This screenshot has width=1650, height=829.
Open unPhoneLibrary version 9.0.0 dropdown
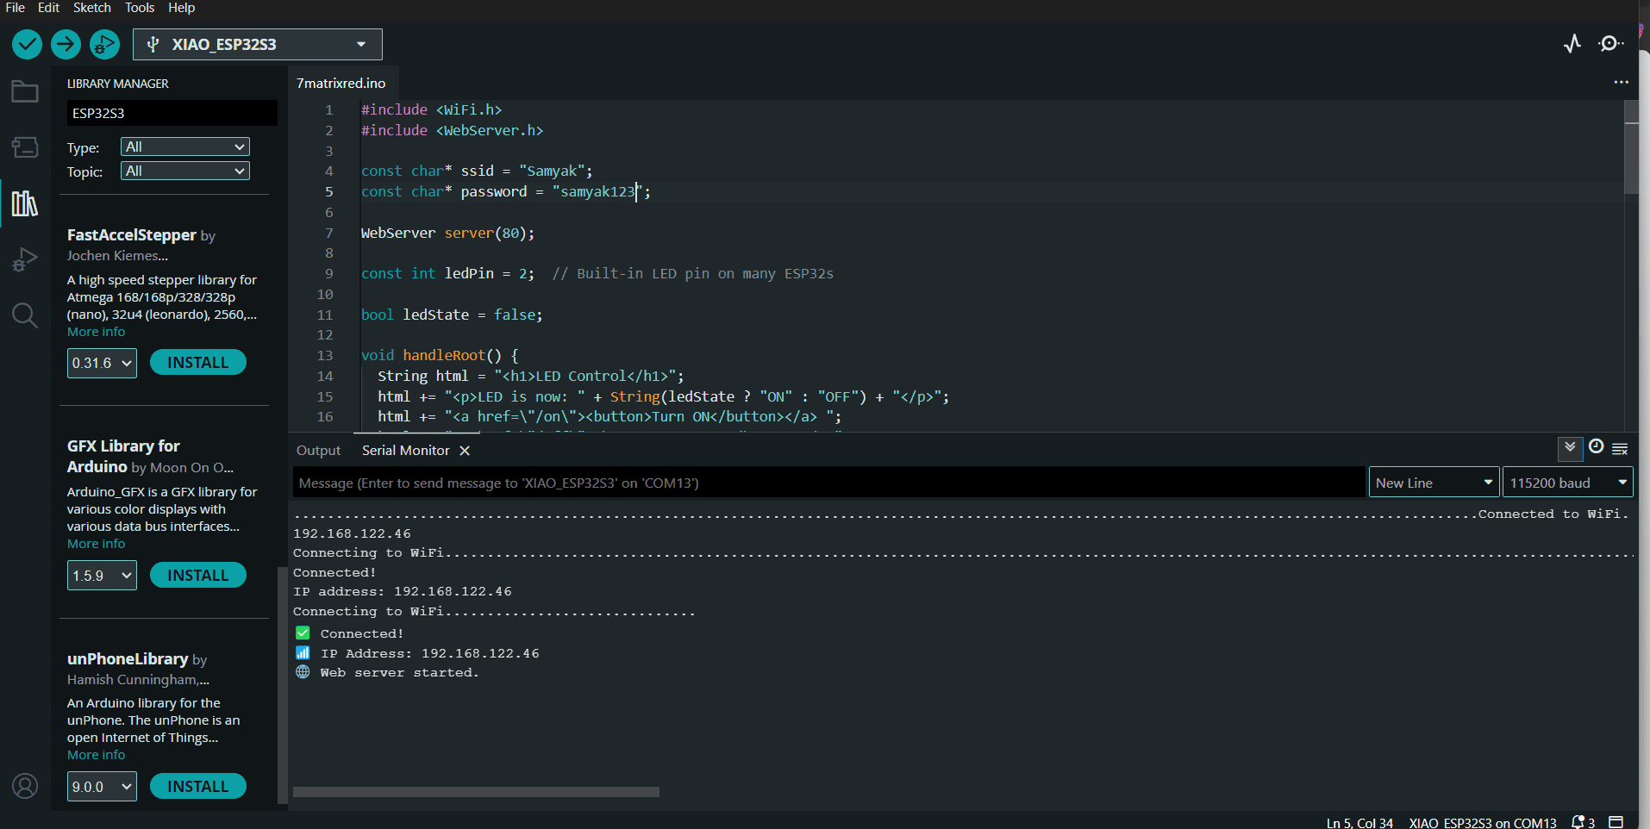(x=102, y=787)
